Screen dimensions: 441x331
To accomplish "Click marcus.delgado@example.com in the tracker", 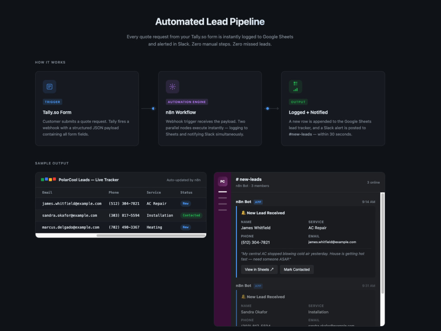I will click(71, 227).
